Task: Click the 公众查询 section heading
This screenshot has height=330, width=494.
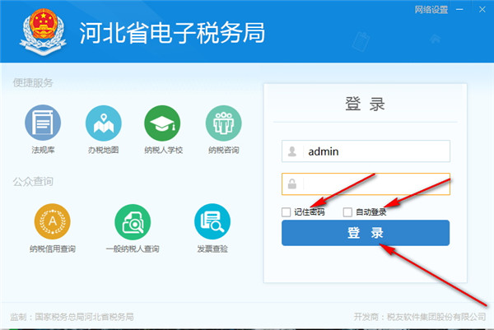Action: coord(33,181)
